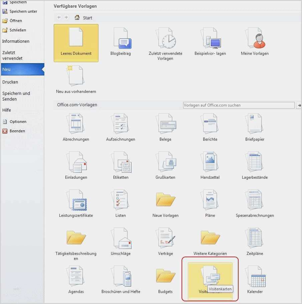Open the Blogbeitrag template
This screenshot has height=304, width=302.
point(120,40)
